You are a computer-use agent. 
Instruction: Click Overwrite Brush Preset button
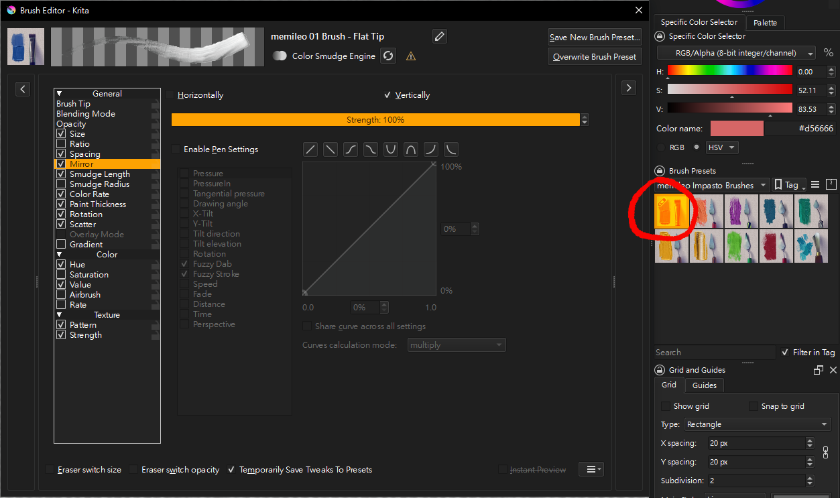(595, 57)
